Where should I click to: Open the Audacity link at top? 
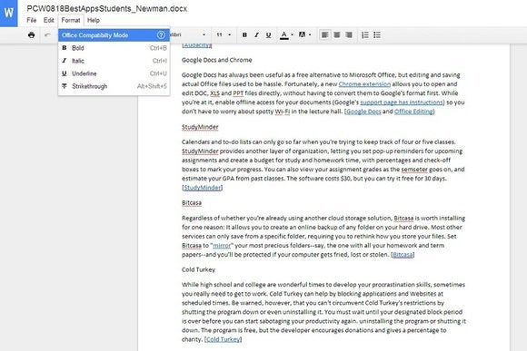pyautogui.click(x=197, y=45)
